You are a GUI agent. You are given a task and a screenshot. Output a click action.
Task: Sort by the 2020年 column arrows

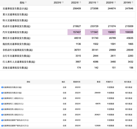(x=115, y=2)
